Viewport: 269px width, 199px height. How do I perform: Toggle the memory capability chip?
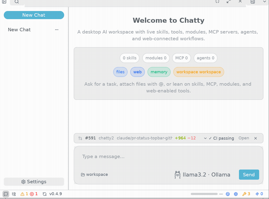tap(159, 72)
